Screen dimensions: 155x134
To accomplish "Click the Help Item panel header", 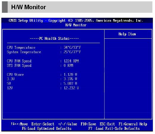I will pyautogui.click(x=127, y=34).
